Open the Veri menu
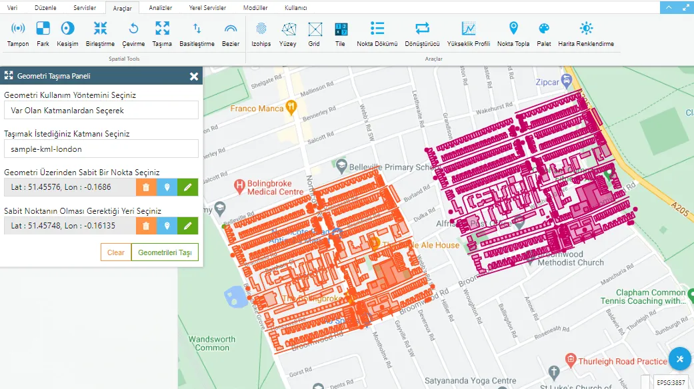The height and width of the screenshot is (389, 694). [x=13, y=7]
